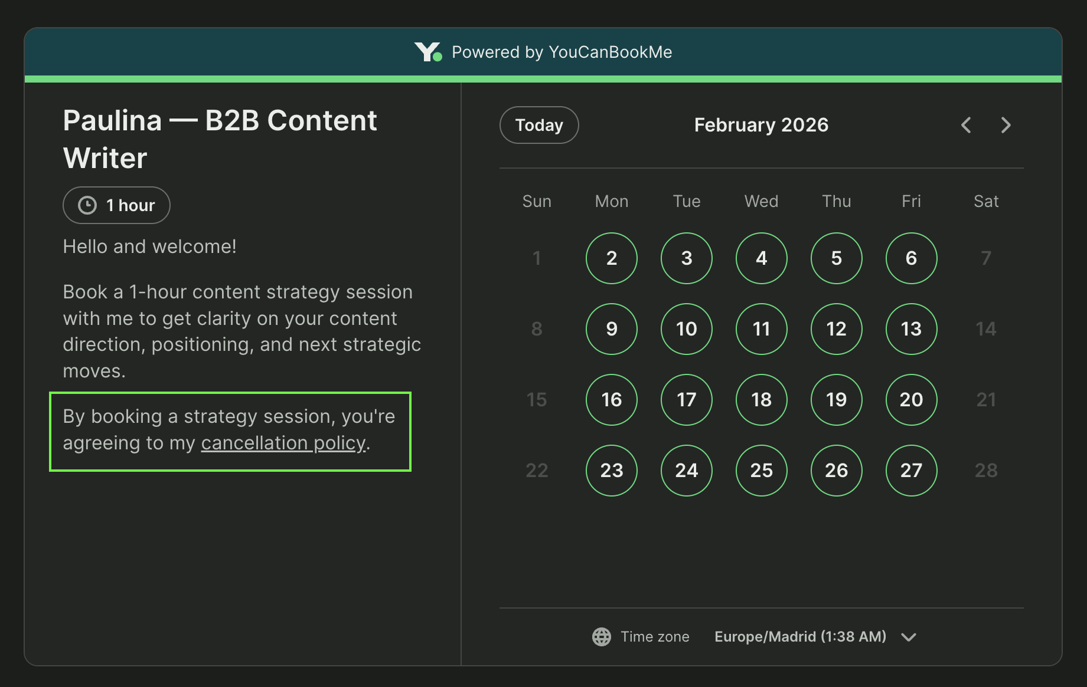This screenshot has width=1087, height=687.
Task: Click the highlighted cancellation policy notice
Action: (x=230, y=430)
